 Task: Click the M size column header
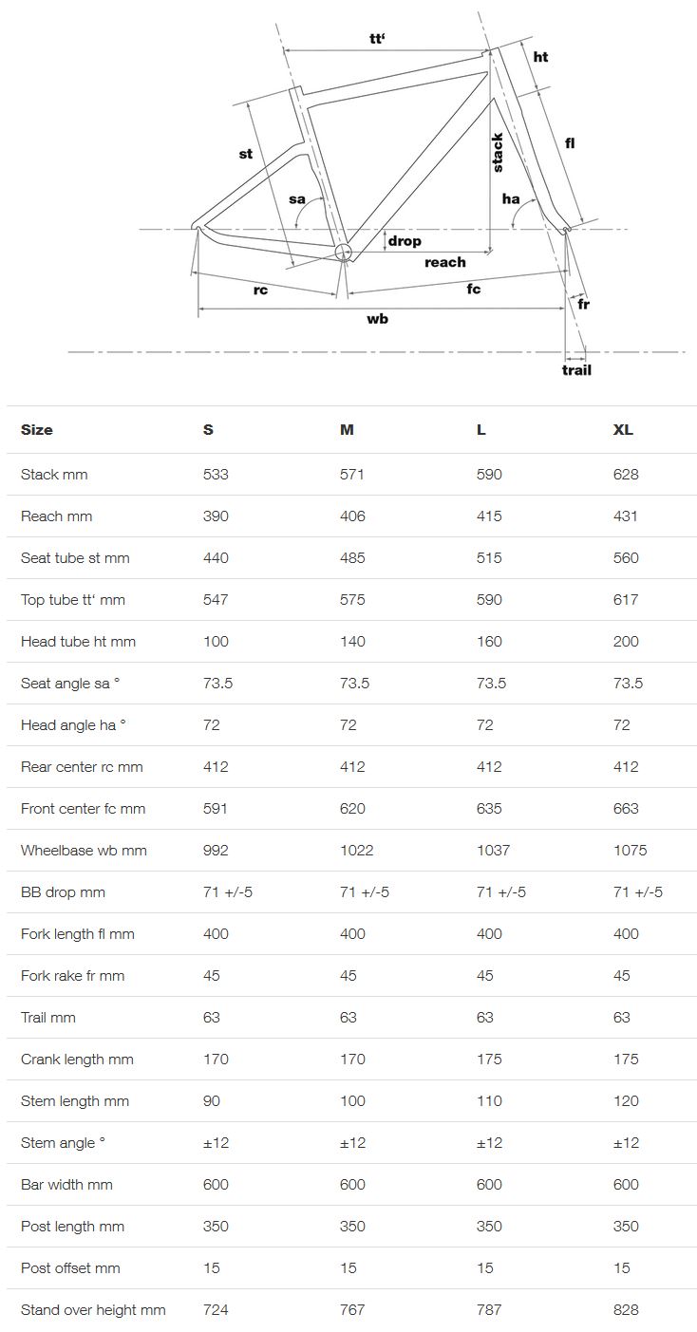click(347, 429)
